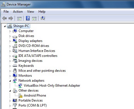Open the Help menu

coord(42,12)
